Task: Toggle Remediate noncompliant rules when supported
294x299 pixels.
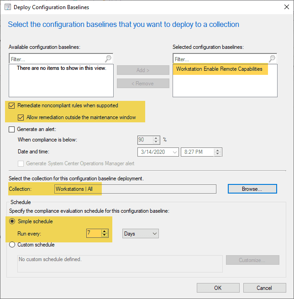Action: point(12,105)
